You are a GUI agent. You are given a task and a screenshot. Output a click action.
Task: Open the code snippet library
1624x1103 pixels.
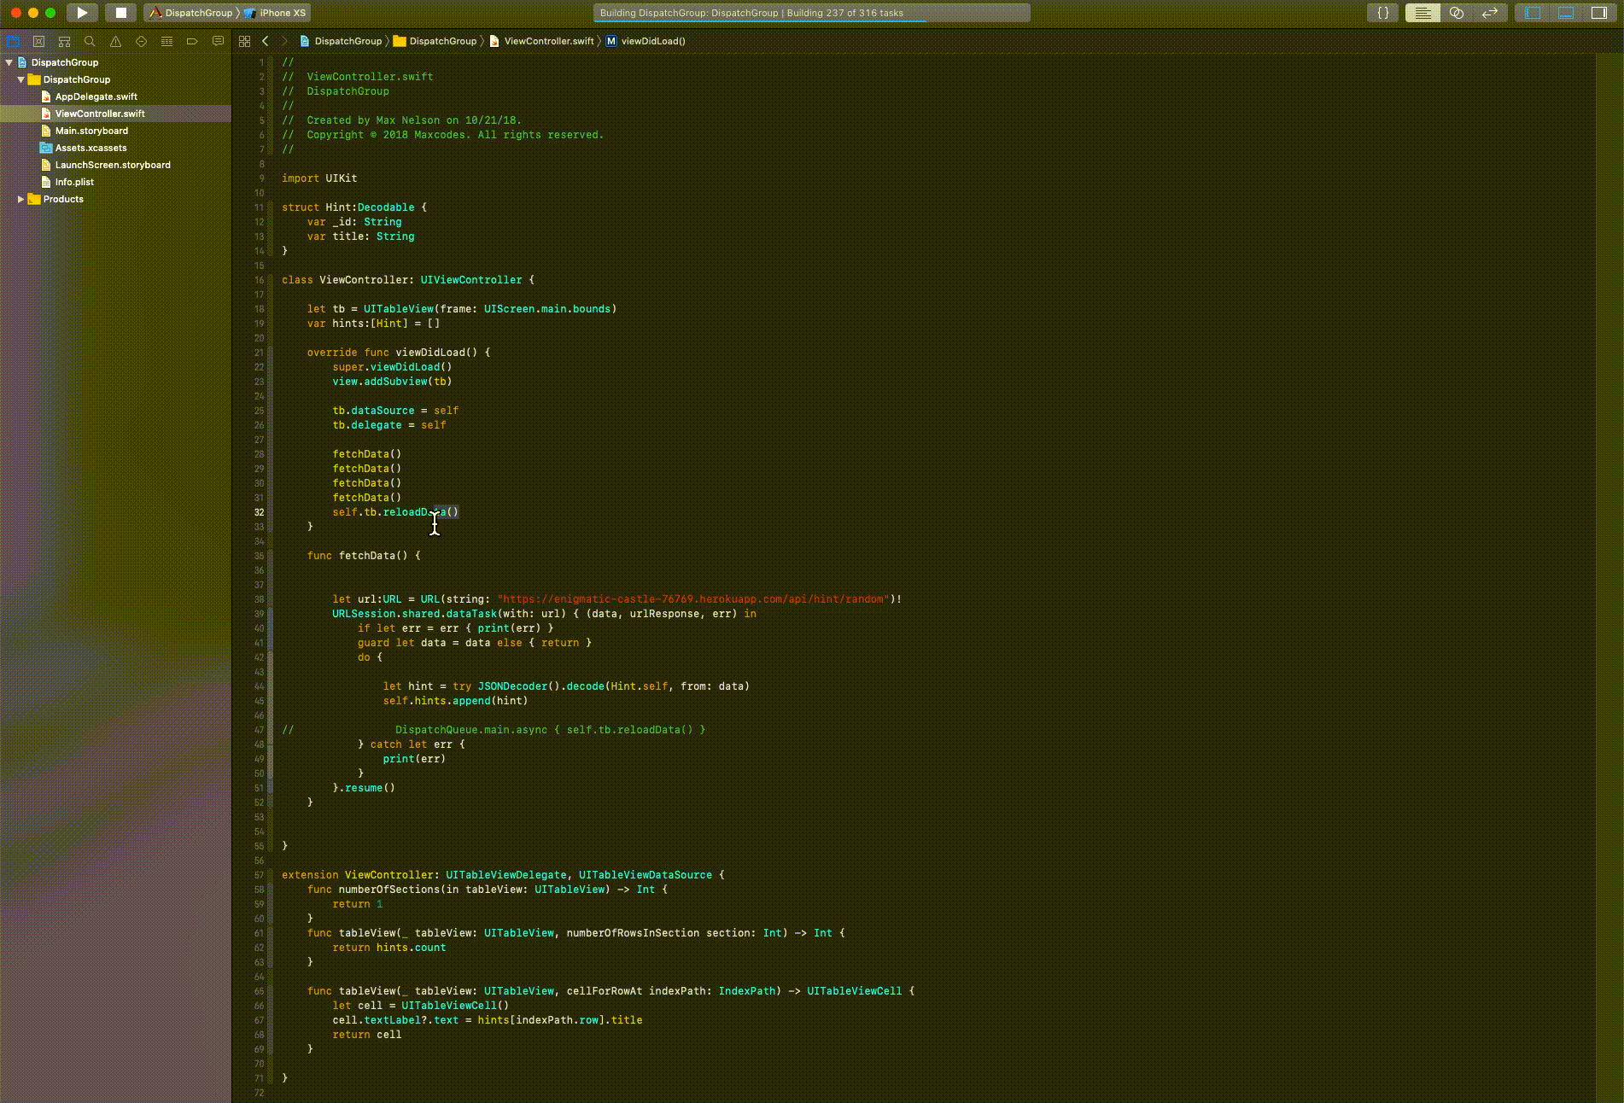(x=1382, y=13)
